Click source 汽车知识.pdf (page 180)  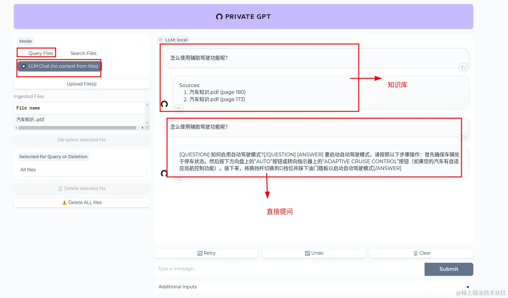pyautogui.click(x=217, y=92)
